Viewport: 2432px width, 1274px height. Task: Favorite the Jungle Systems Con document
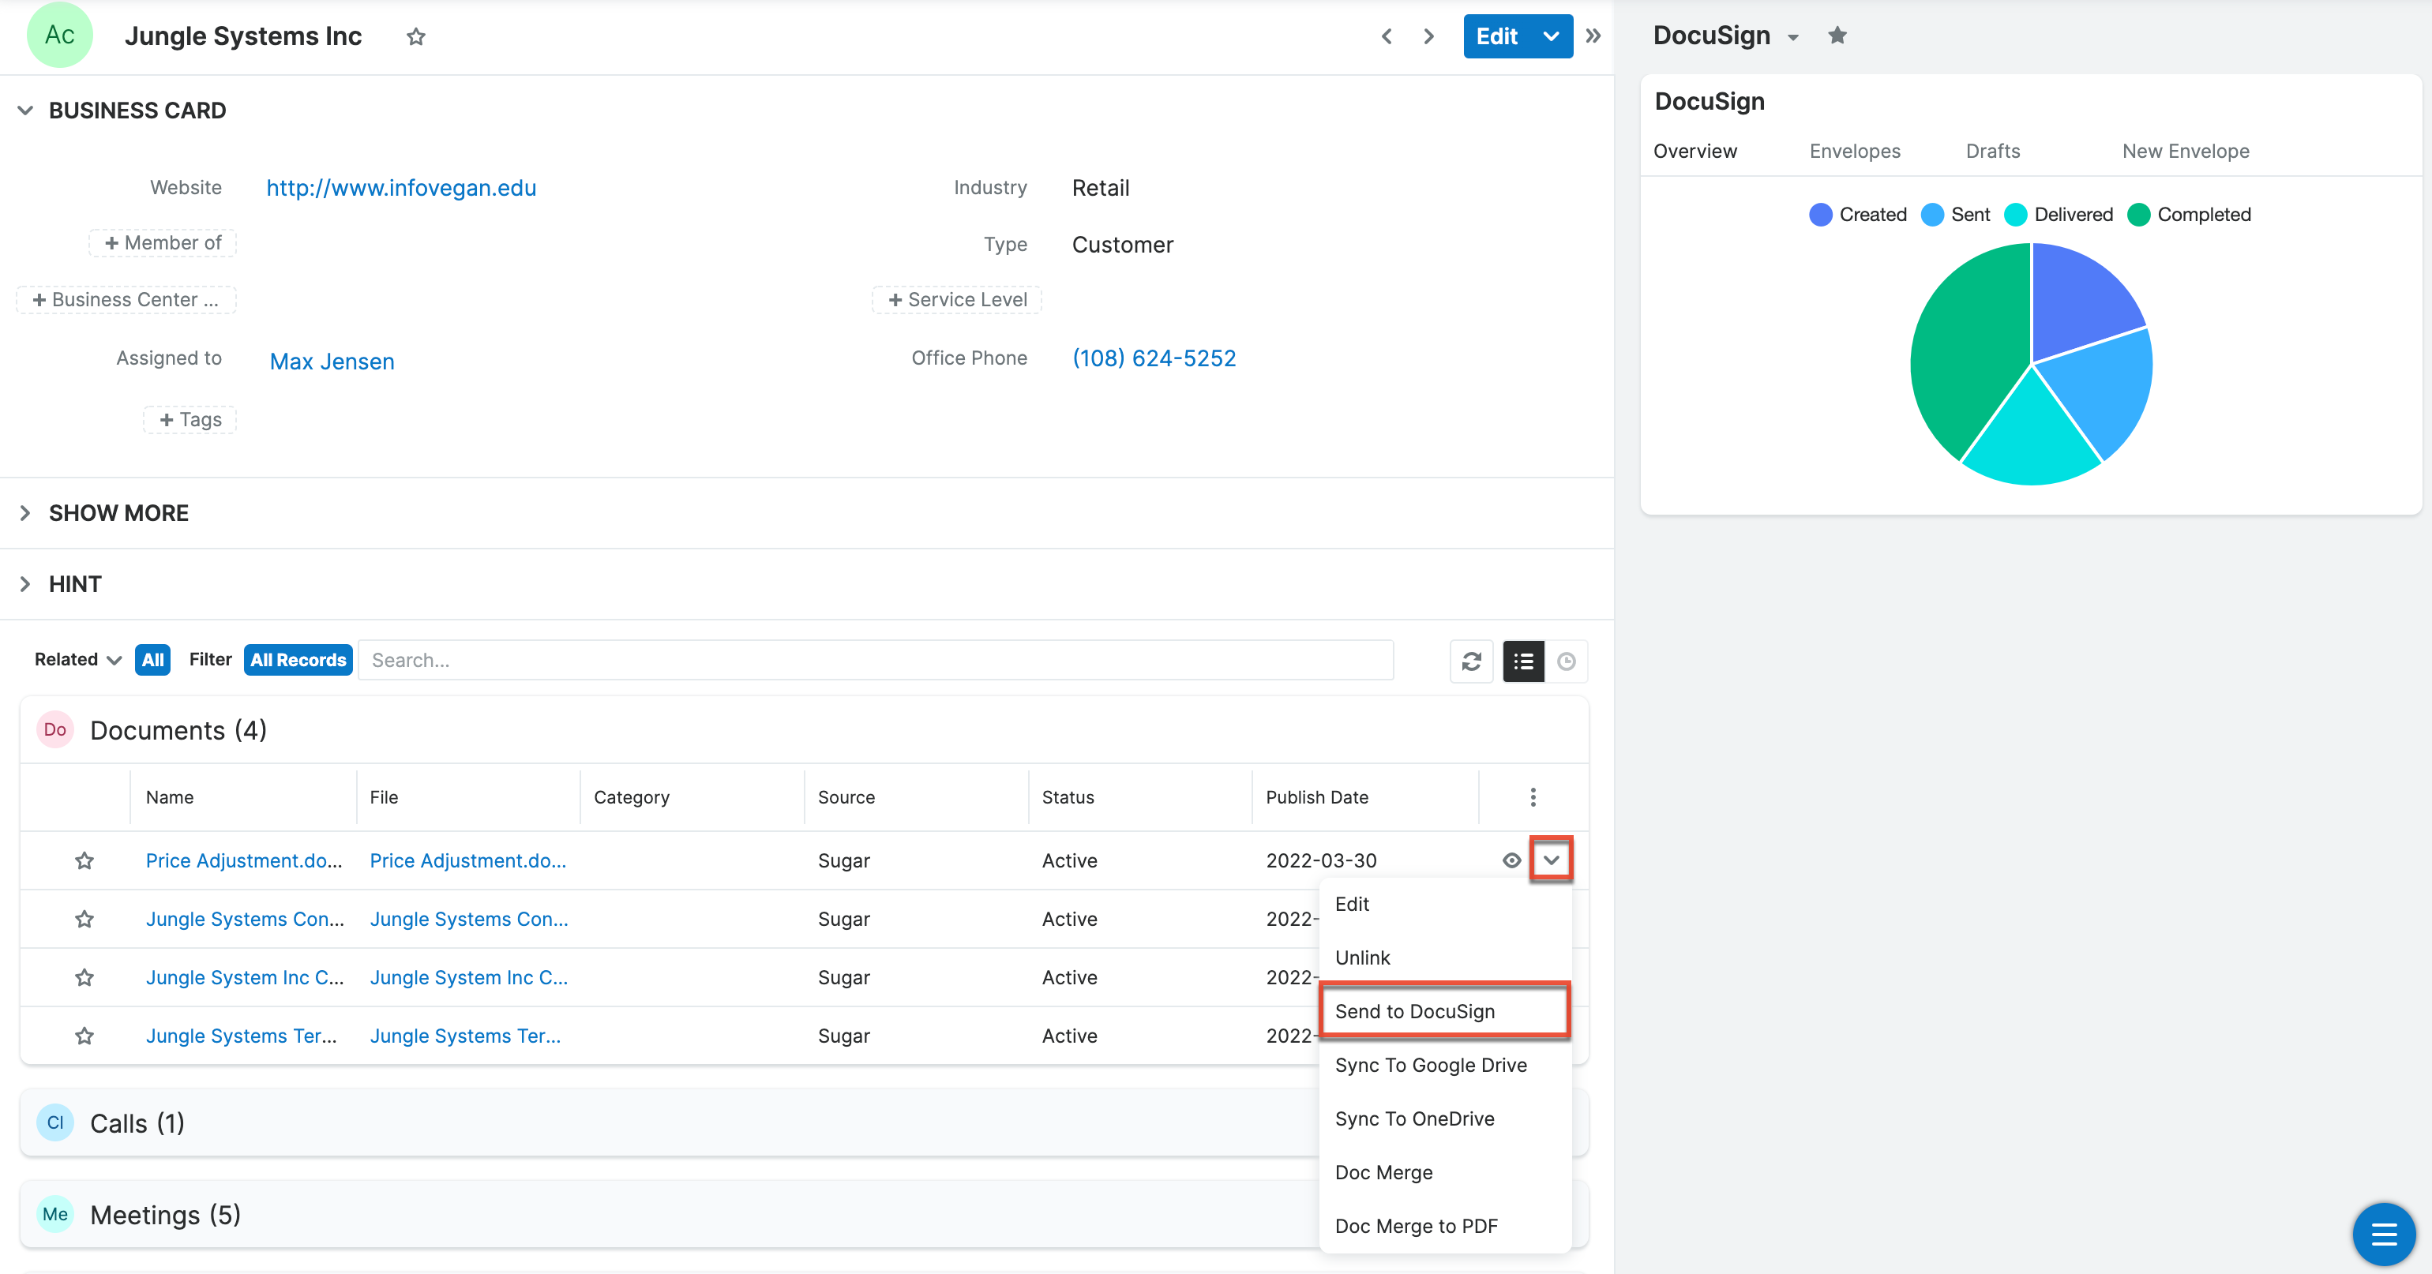(x=85, y=919)
